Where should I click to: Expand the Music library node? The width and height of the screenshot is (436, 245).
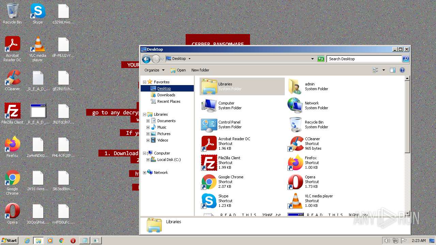click(x=148, y=127)
